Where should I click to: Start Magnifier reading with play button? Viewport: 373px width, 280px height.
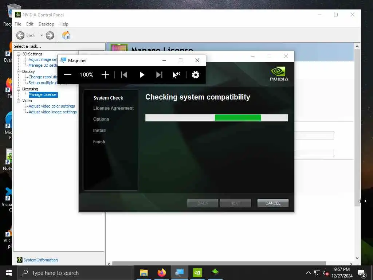pyautogui.click(x=142, y=75)
